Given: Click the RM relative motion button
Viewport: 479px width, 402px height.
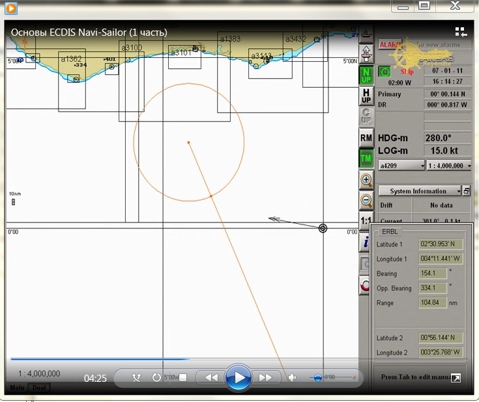Looking at the screenshot, I should (366, 137).
